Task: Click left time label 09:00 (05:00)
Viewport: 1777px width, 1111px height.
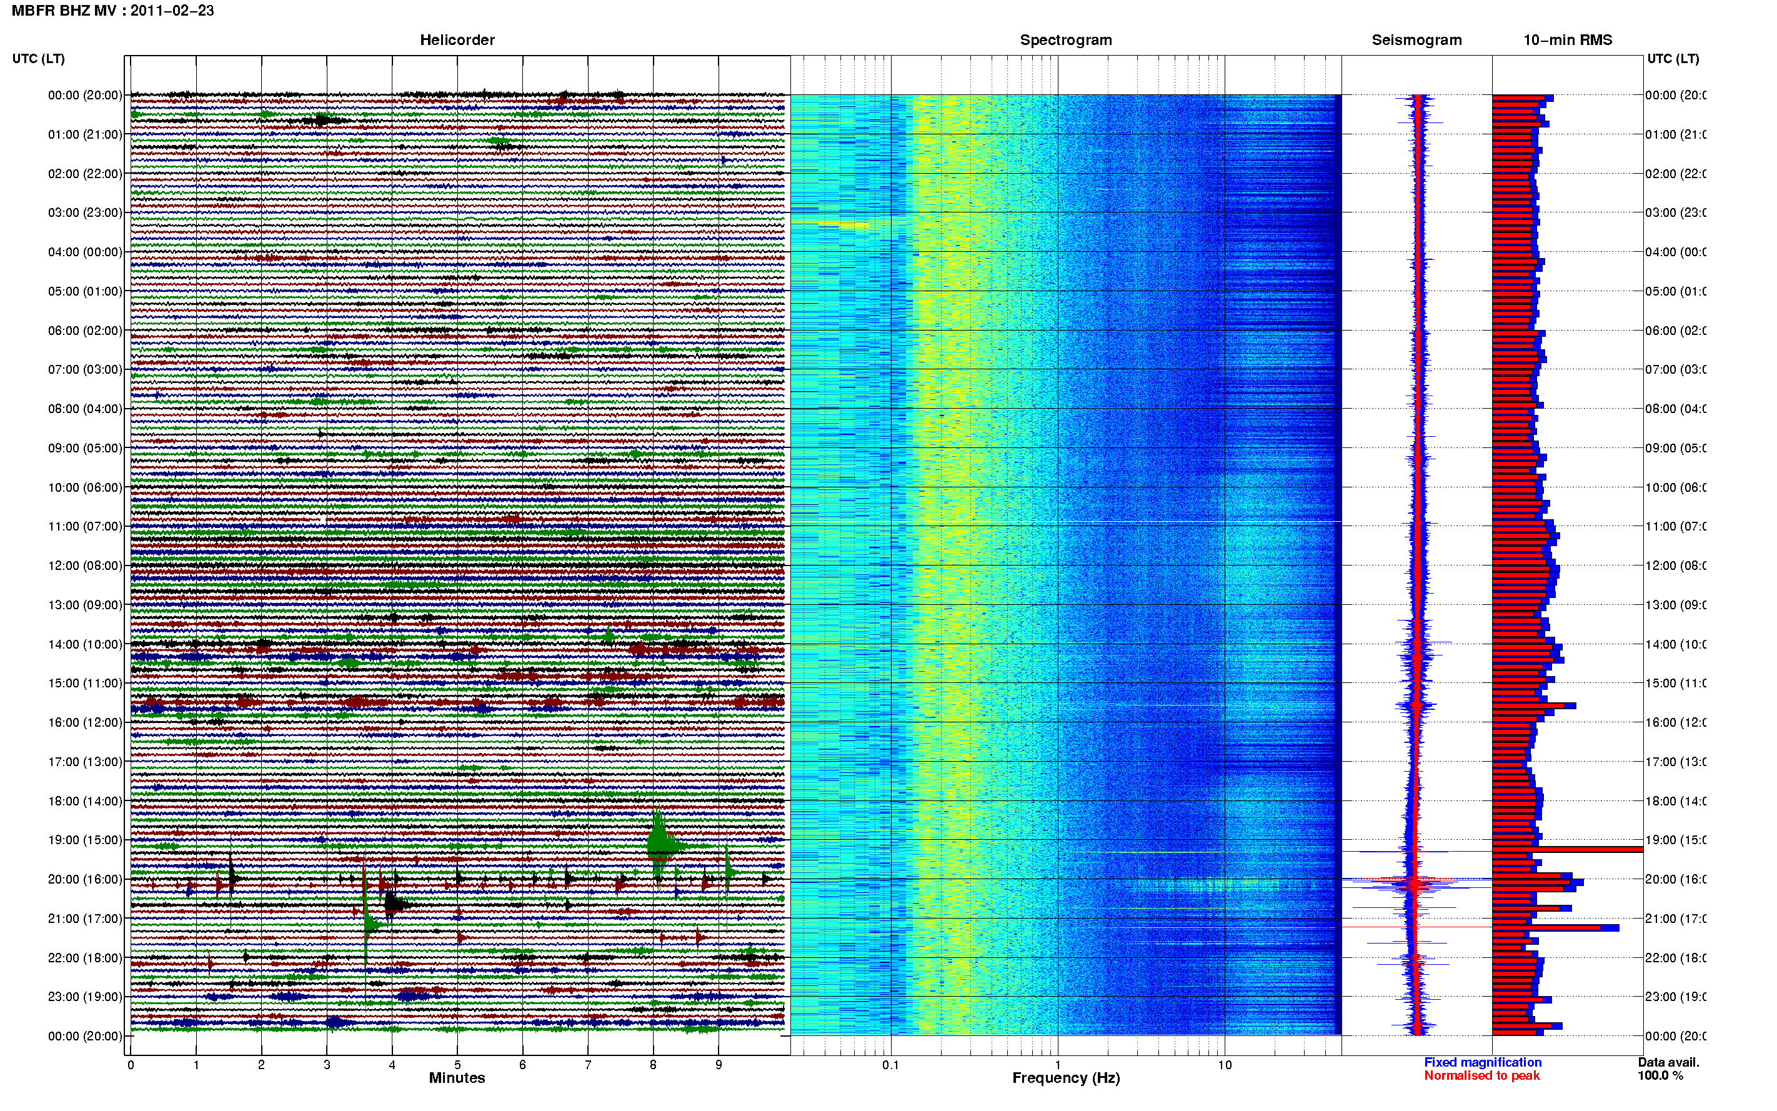Action: [85, 448]
